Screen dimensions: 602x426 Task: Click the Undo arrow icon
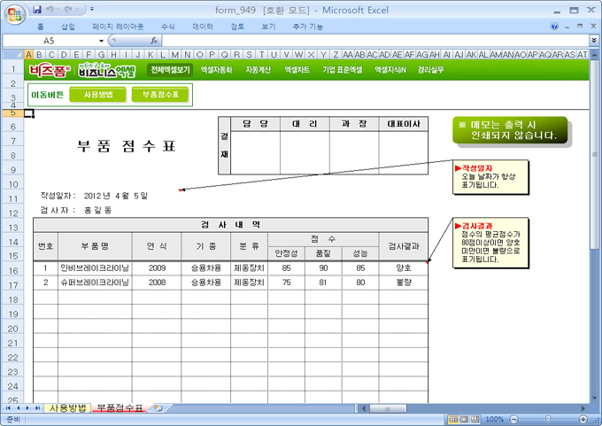coord(51,10)
